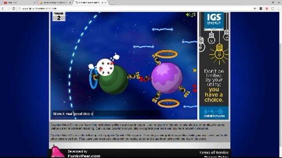Click the browser address bar
Viewport: 282px width, 158px height.
point(135,8)
